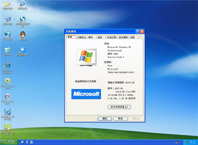Go to the 自动更新 tab

123,37
